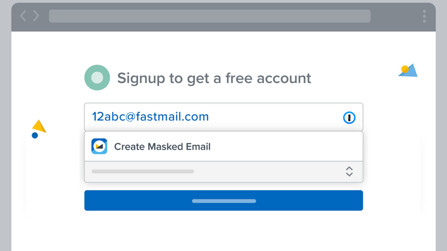Click the blue signup submit button

click(x=223, y=200)
